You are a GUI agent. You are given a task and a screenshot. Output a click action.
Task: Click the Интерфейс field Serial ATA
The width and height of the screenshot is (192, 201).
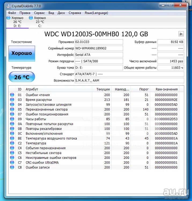(x=99, y=55)
